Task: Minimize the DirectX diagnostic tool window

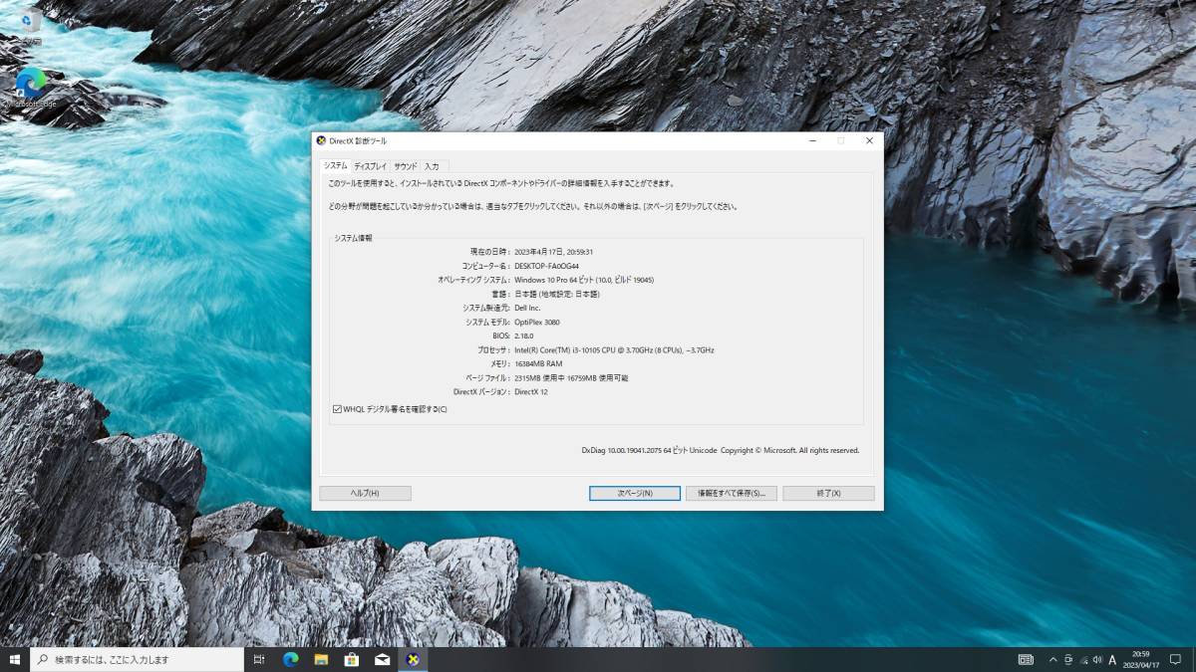Action: coord(811,140)
